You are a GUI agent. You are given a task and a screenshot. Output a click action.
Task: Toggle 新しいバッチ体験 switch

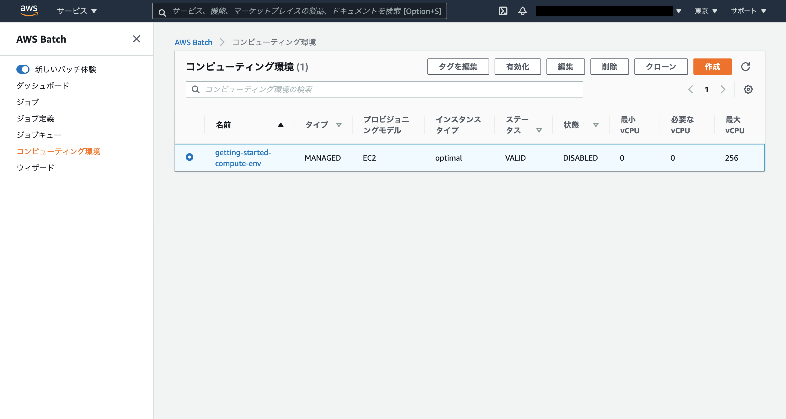[x=23, y=69]
